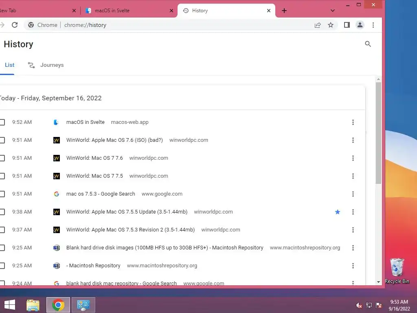
Task: Select the Recycle Bin desktop icon
Action: click(x=397, y=271)
